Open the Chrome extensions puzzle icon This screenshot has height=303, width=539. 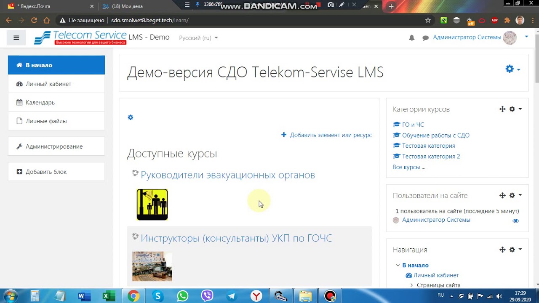pyautogui.click(x=507, y=20)
